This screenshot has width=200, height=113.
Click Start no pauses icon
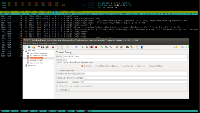point(87,47)
